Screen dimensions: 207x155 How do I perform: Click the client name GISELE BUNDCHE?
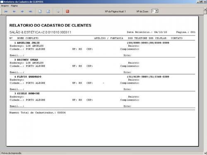[28, 93]
